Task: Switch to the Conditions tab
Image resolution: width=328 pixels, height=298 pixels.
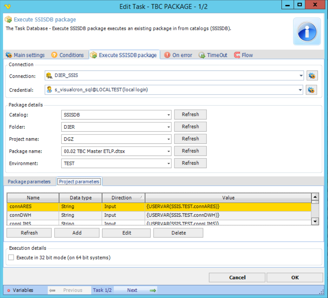Action: [x=67, y=55]
